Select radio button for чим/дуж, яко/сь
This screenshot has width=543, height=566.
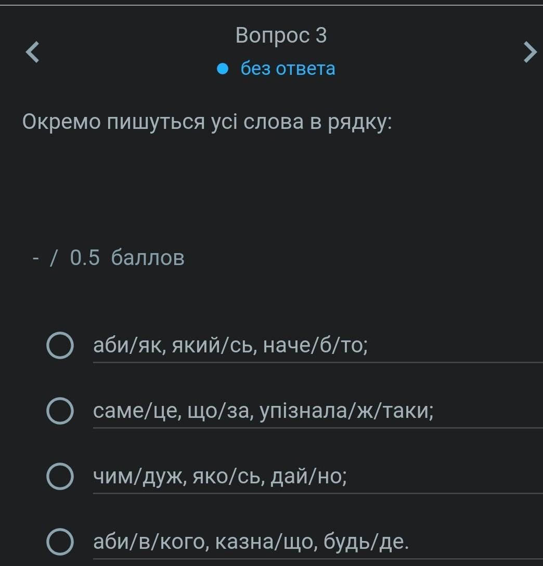[60, 477]
